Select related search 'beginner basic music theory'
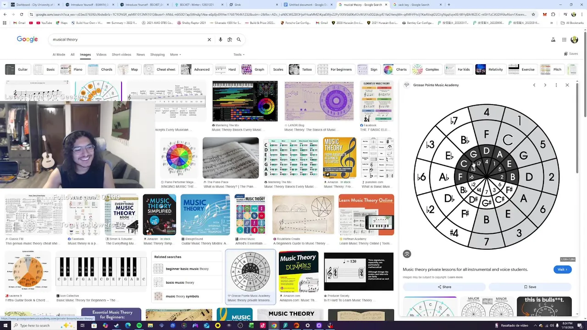This screenshot has width=587, height=330. (x=187, y=269)
